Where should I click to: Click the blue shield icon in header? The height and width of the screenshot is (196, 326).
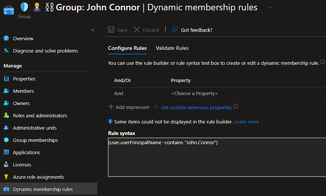pos(24,7)
